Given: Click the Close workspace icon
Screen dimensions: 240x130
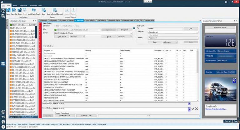Looking at the screenshot, I should (20, 11).
